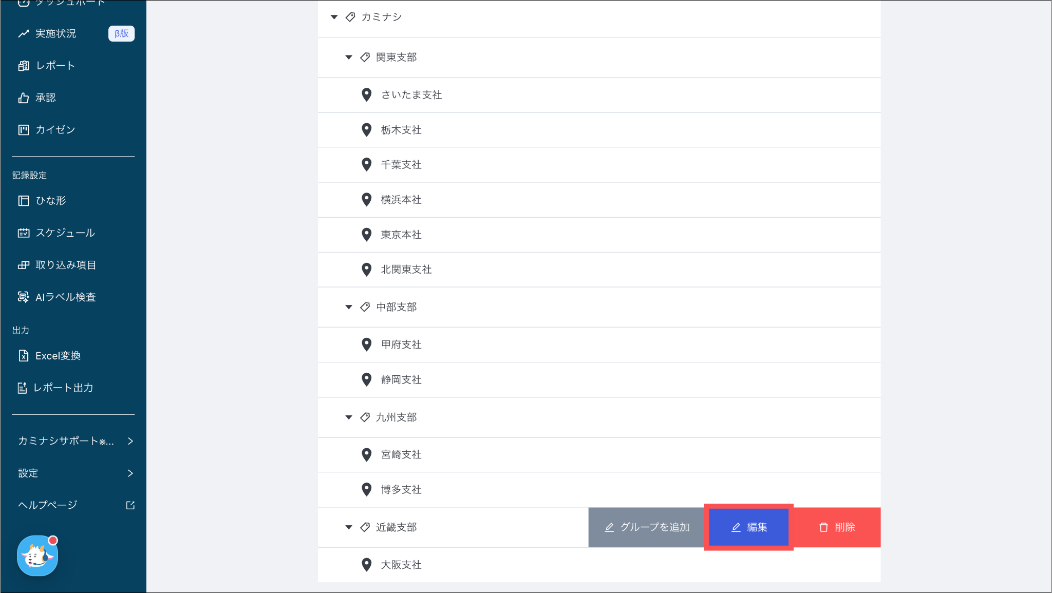Click the 承認 thumbs-up icon
1052x593 pixels.
click(x=24, y=98)
